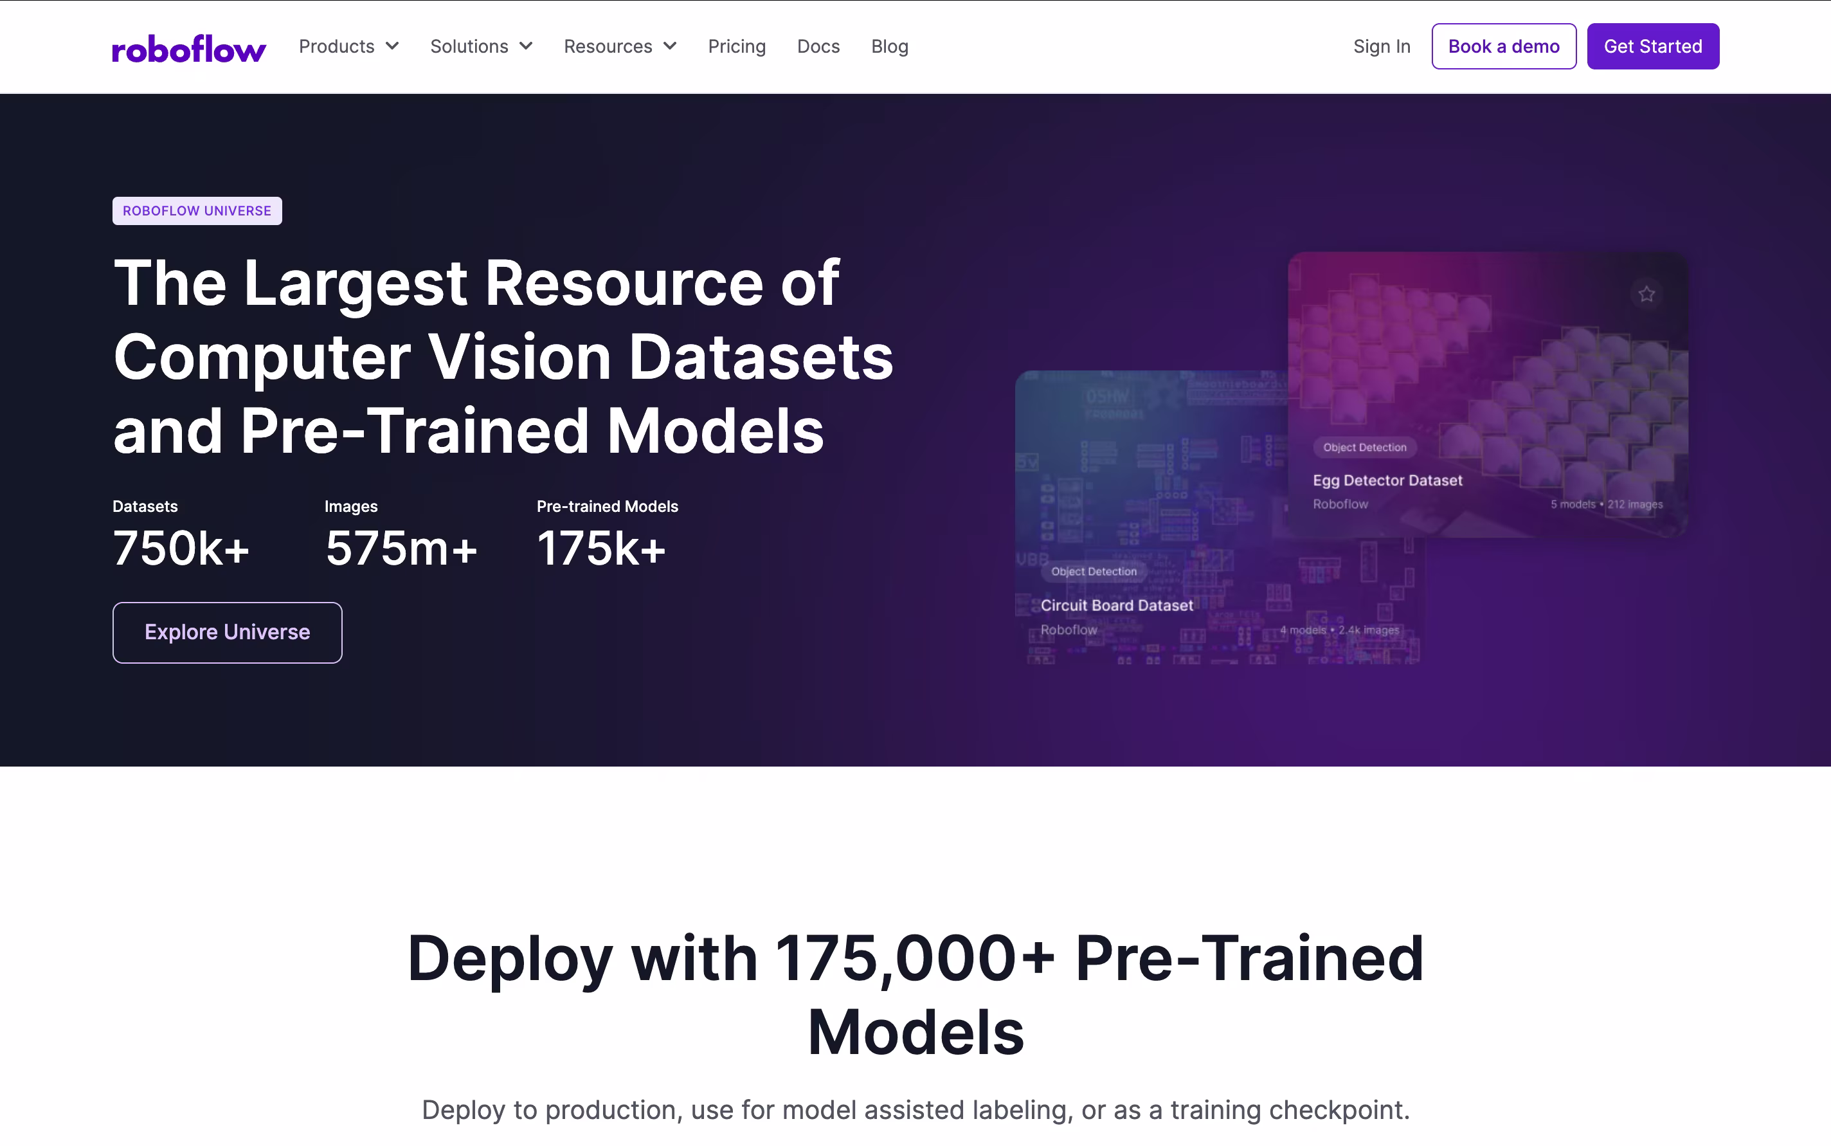Select the Roboflow Universe badge

pos(197,211)
